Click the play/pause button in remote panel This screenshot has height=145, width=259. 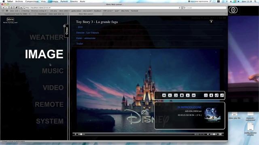(176, 95)
